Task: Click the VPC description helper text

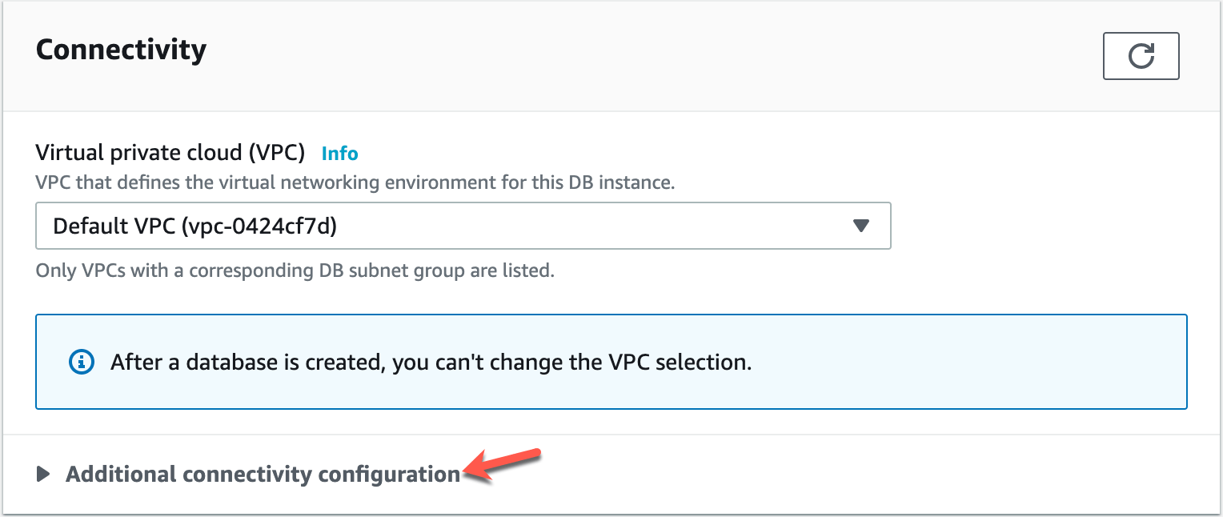Action: 355,182
